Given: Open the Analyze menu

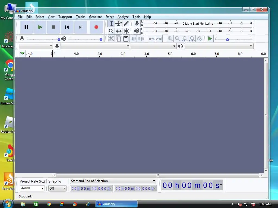Looking at the screenshot, I should click(x=123, y=17).
